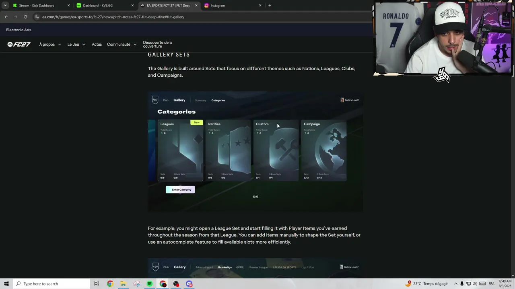Open the Electronic Arts link
The width and height of the screenshot is (515, 289).
pyautogui.click(x=19, y=30)
